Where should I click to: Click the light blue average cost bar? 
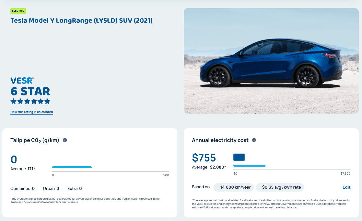coord(250,166)
